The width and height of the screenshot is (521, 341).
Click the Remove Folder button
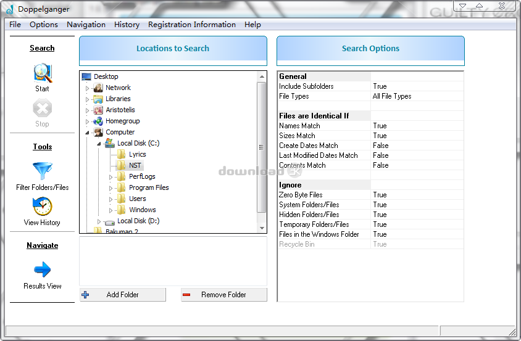tap(223, 295)
